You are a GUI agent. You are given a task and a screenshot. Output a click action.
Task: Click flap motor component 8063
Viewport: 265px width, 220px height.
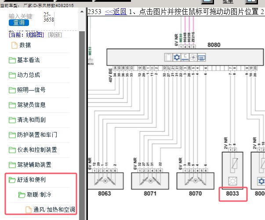[x=105, y=181]
